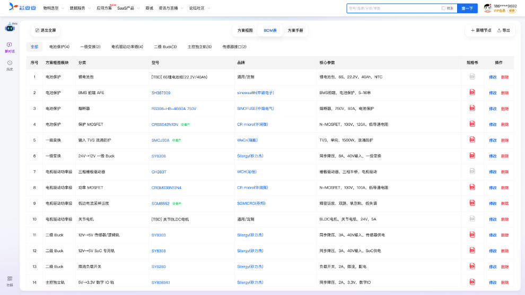Click mass-production badge next to SMCJ30A

point(177,140)
